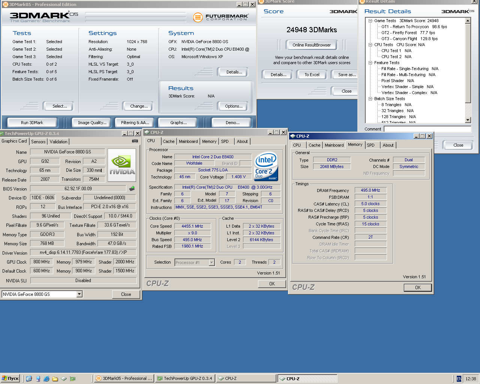Image resolution: width=480 pixels, height=384 pixels.
Task: Click OK in CPU-Z memory window
Action: 418,288
